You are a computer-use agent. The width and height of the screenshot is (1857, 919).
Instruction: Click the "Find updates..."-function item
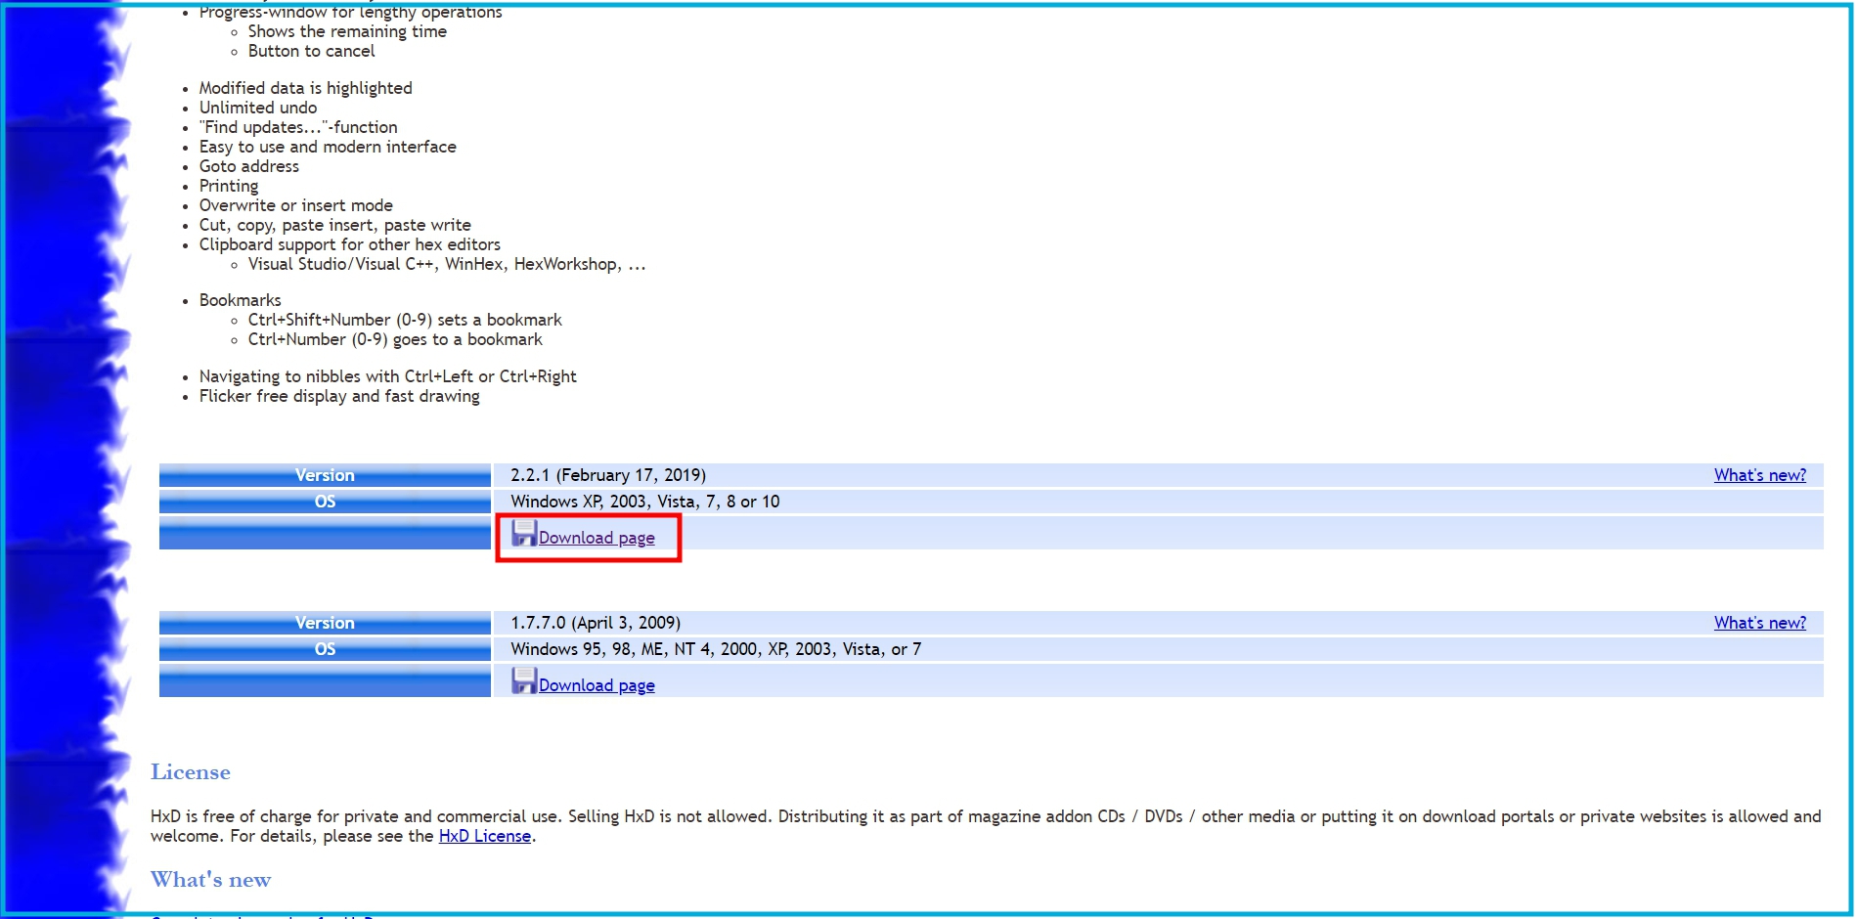298,127
